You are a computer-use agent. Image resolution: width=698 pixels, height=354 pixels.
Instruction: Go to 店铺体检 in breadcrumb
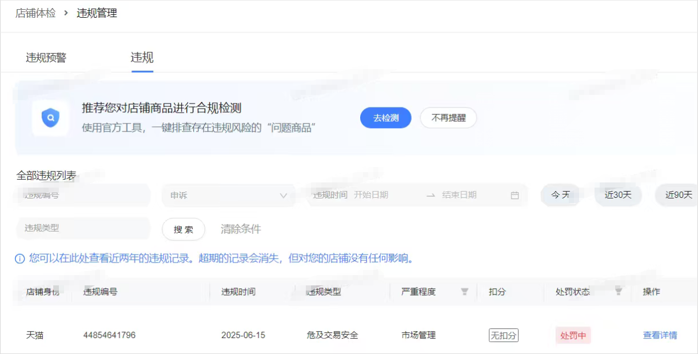35,13
